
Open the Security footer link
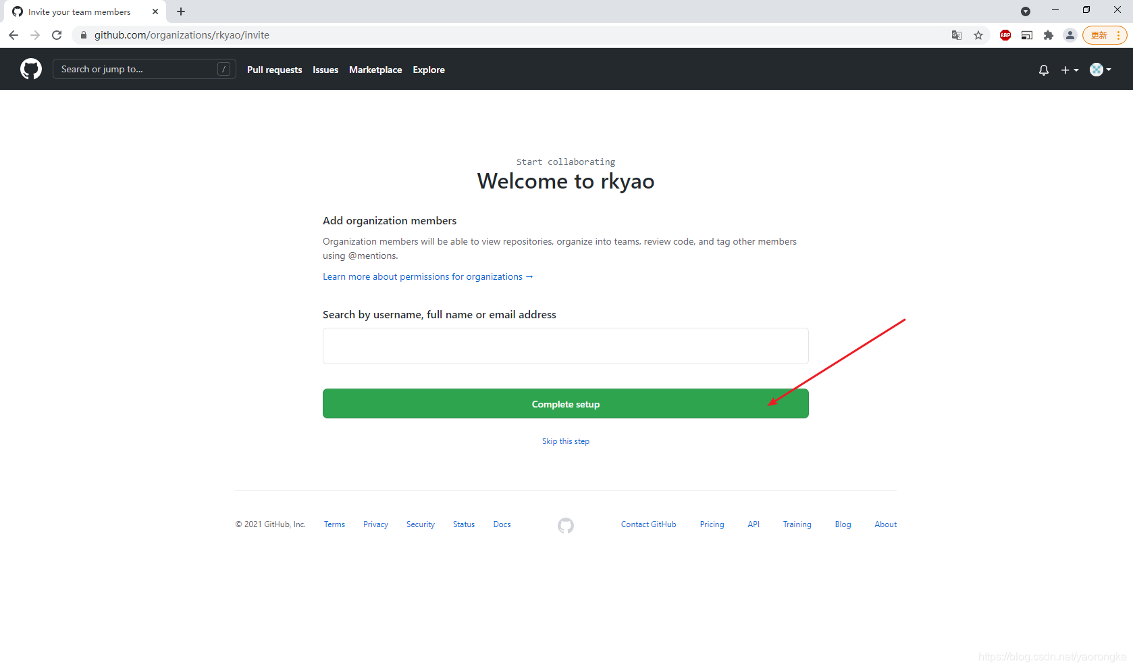pos(421,524)
